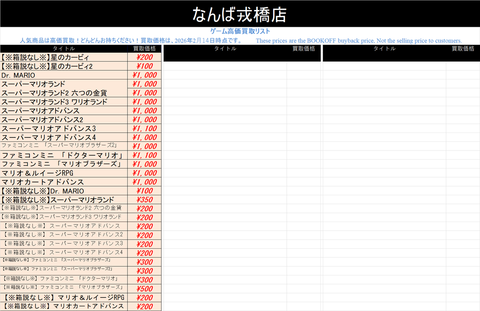The height and width of the screenshot is (311, 480).
Task: Select the 【※箱説なし※】マリオ＆ルイージRPG title
Action: [x=64, y=297]
